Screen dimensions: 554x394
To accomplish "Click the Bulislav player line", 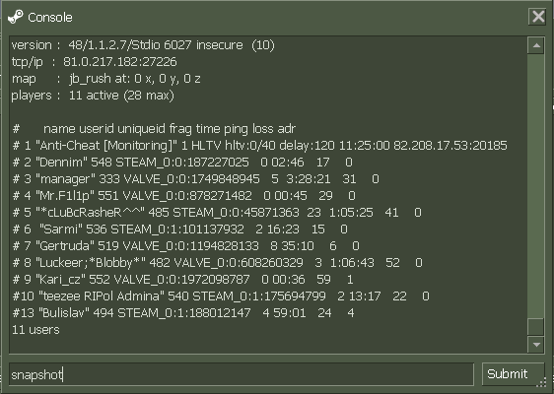I will (x=183, y=313).
